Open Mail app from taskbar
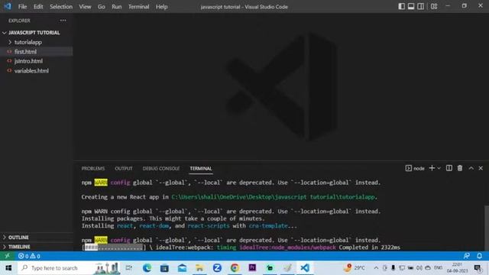This screenshot has width=489, height=275. click(x=182, y=268)
